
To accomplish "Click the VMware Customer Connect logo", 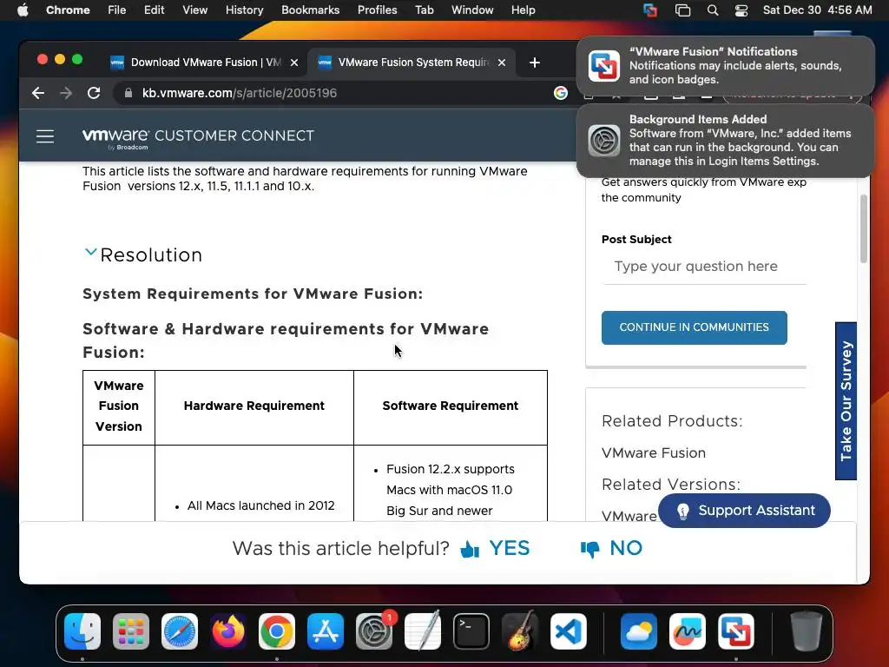I will tap(198, 137).
